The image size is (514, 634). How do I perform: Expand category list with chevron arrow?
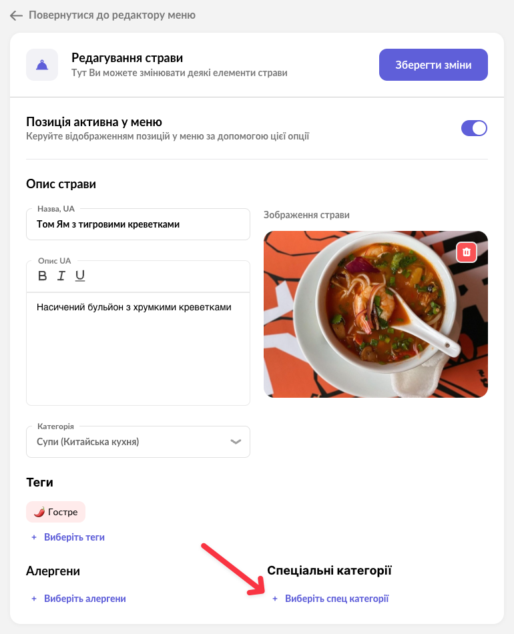(x=236, y=442)
